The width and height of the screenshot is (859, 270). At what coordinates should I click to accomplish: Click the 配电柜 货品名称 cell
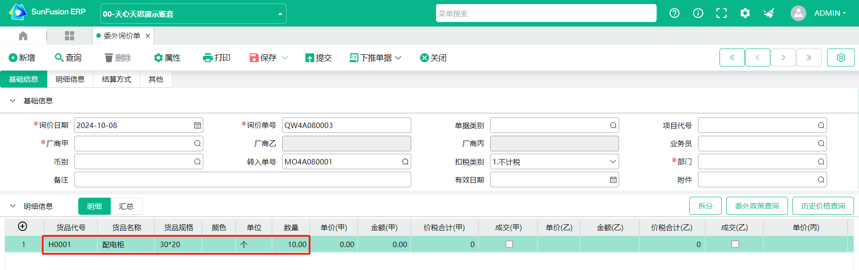click(x=126, y=244)
